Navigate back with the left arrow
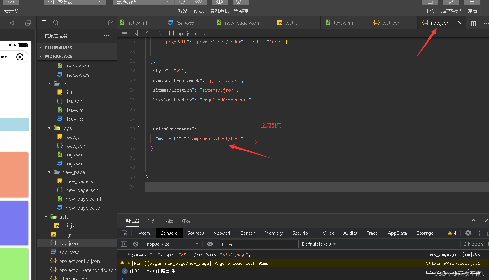489x280 pixels. [x=148, y=33]
